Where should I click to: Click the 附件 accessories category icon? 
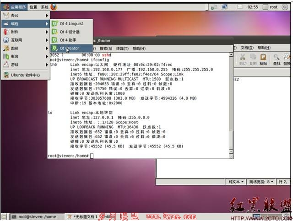6,32
